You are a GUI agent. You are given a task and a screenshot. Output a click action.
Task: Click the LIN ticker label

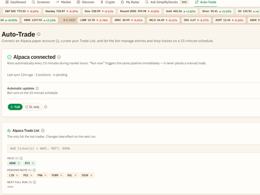coord(12,175)
